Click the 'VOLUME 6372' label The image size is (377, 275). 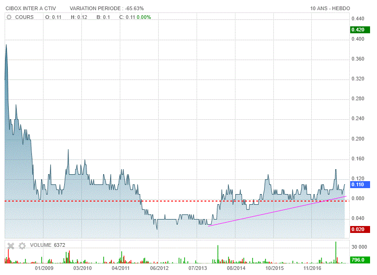click(47, 245)
